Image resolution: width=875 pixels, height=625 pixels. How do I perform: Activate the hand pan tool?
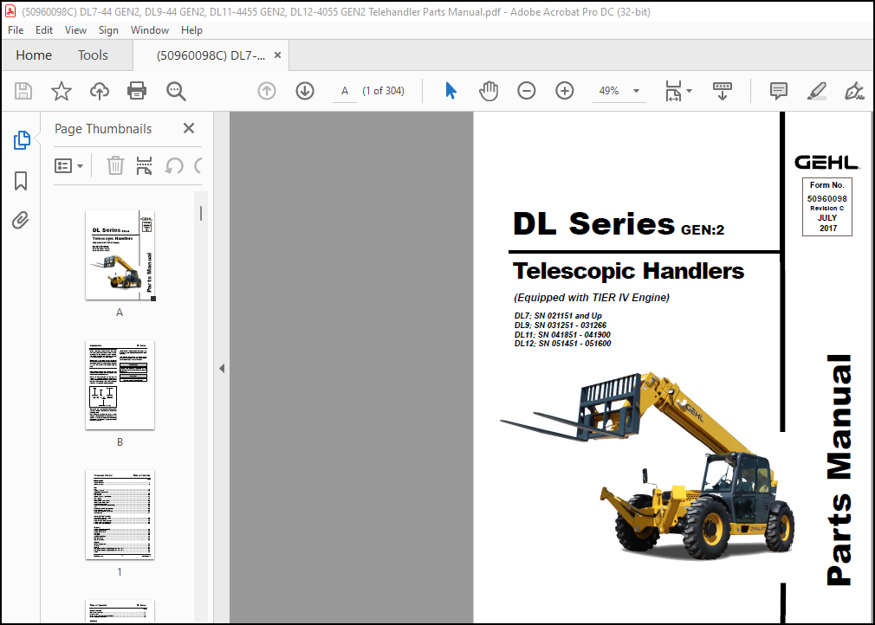(x=489, y=91)
